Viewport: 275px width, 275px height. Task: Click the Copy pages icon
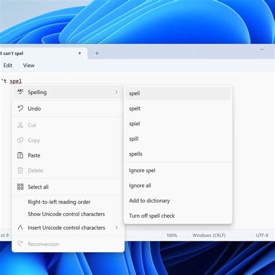point(20,140)
